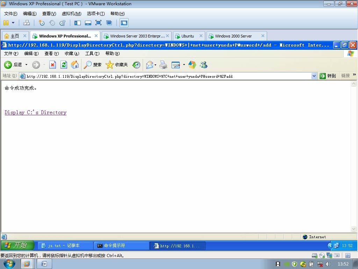The image size is (358, 269).
Task: Open Internet Explorer 编辑(E) menu
Action: 31,54
